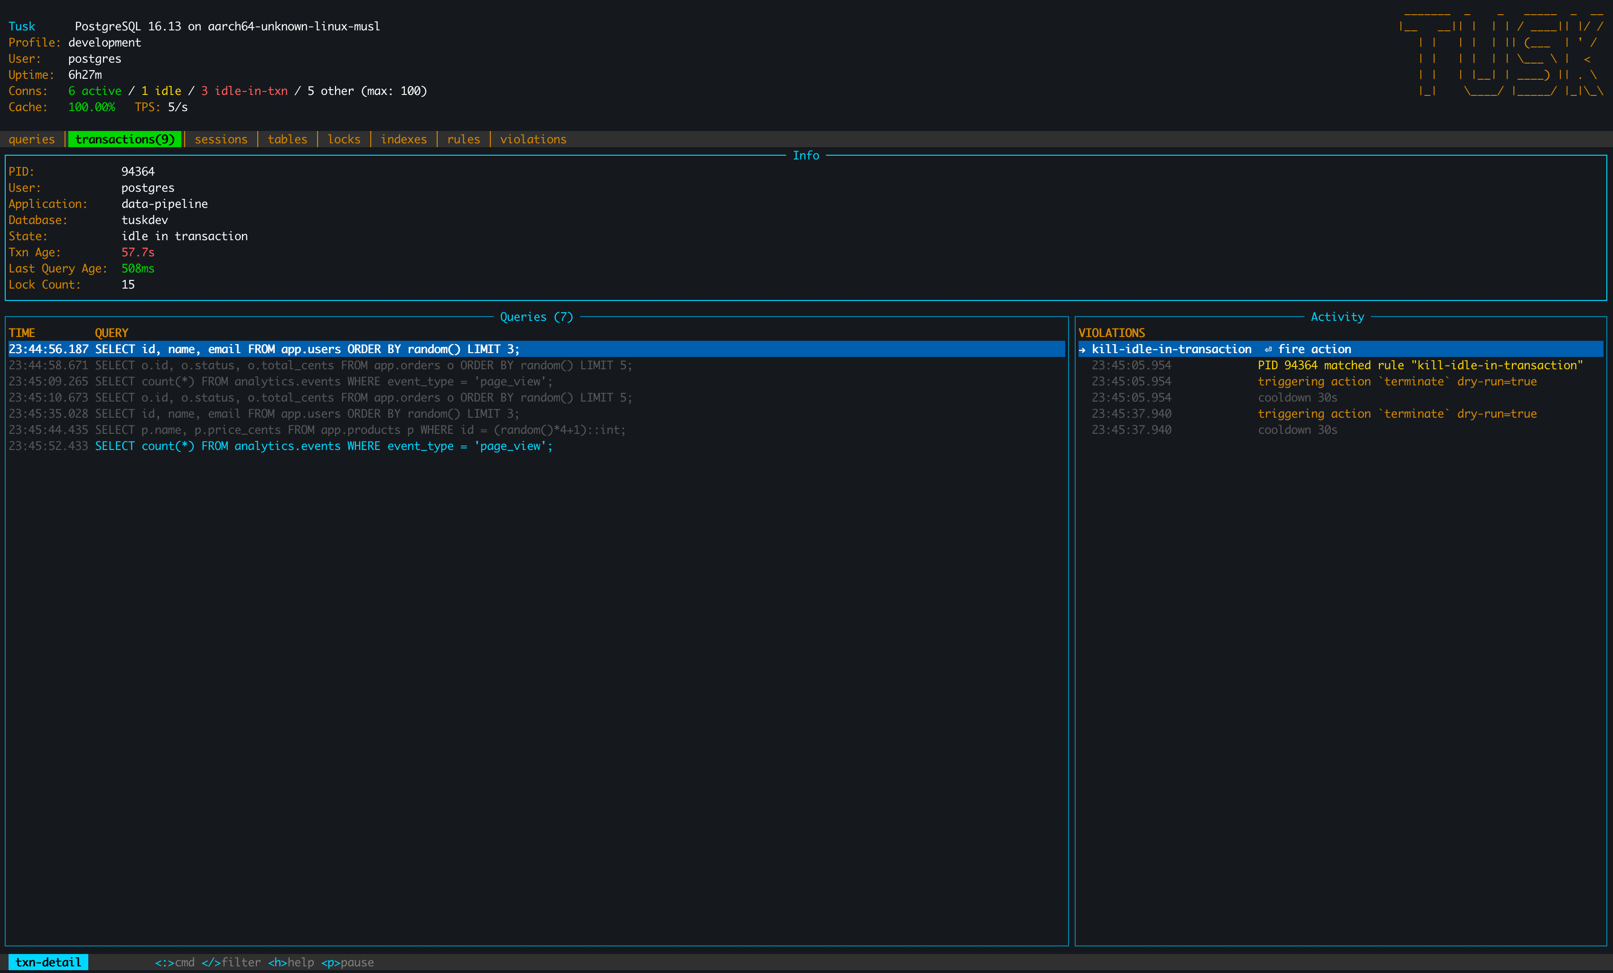Open the rules tab

463,140
